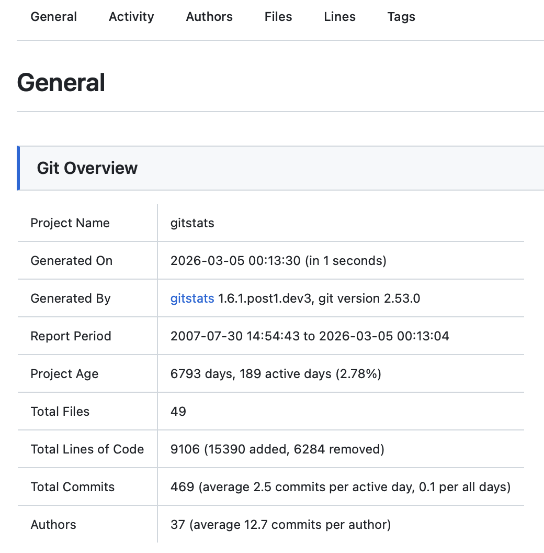The width and height of the screenshot is (544, 553).
Task: Click the Total Files count 49
Action: 178,412
